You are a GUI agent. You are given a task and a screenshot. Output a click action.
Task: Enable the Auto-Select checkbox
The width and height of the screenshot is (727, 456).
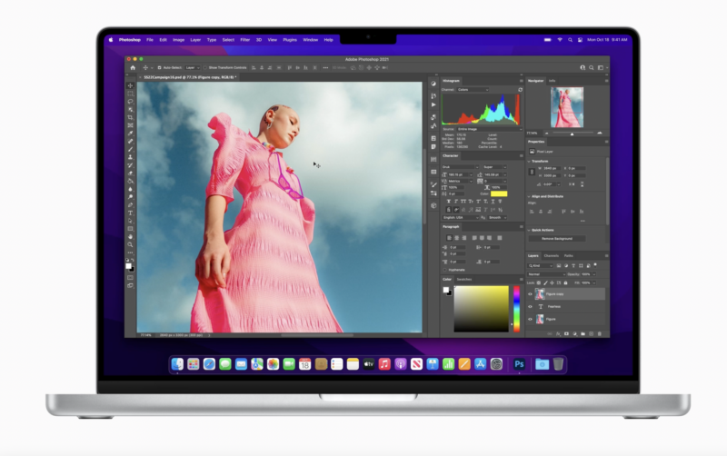pyautogui.click(x=160, y=67)
